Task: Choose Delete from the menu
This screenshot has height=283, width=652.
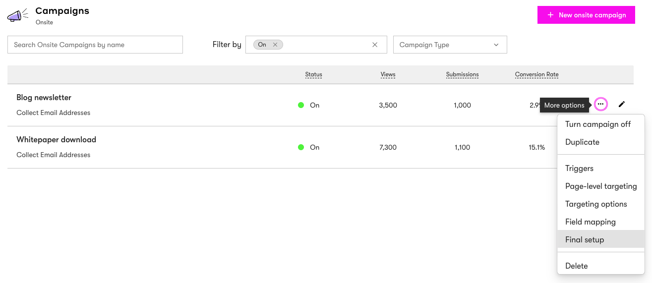Action: (x=601, y=266)
